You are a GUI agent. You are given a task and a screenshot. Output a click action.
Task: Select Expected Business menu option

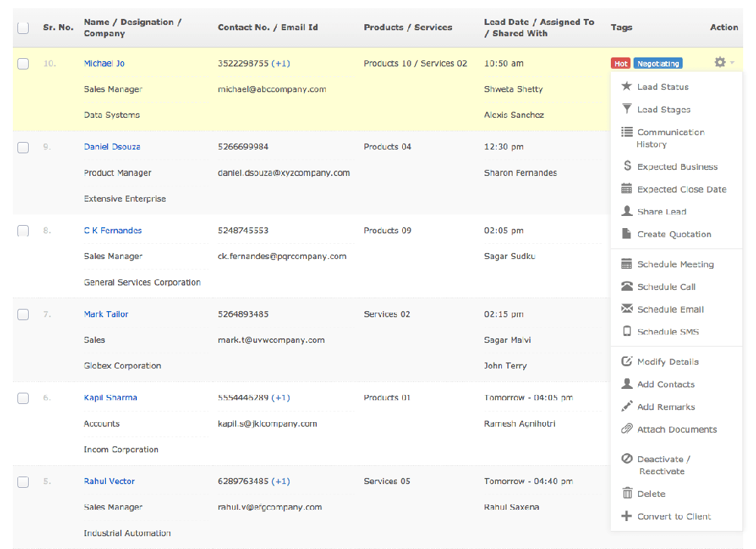[x=676, y=166]
